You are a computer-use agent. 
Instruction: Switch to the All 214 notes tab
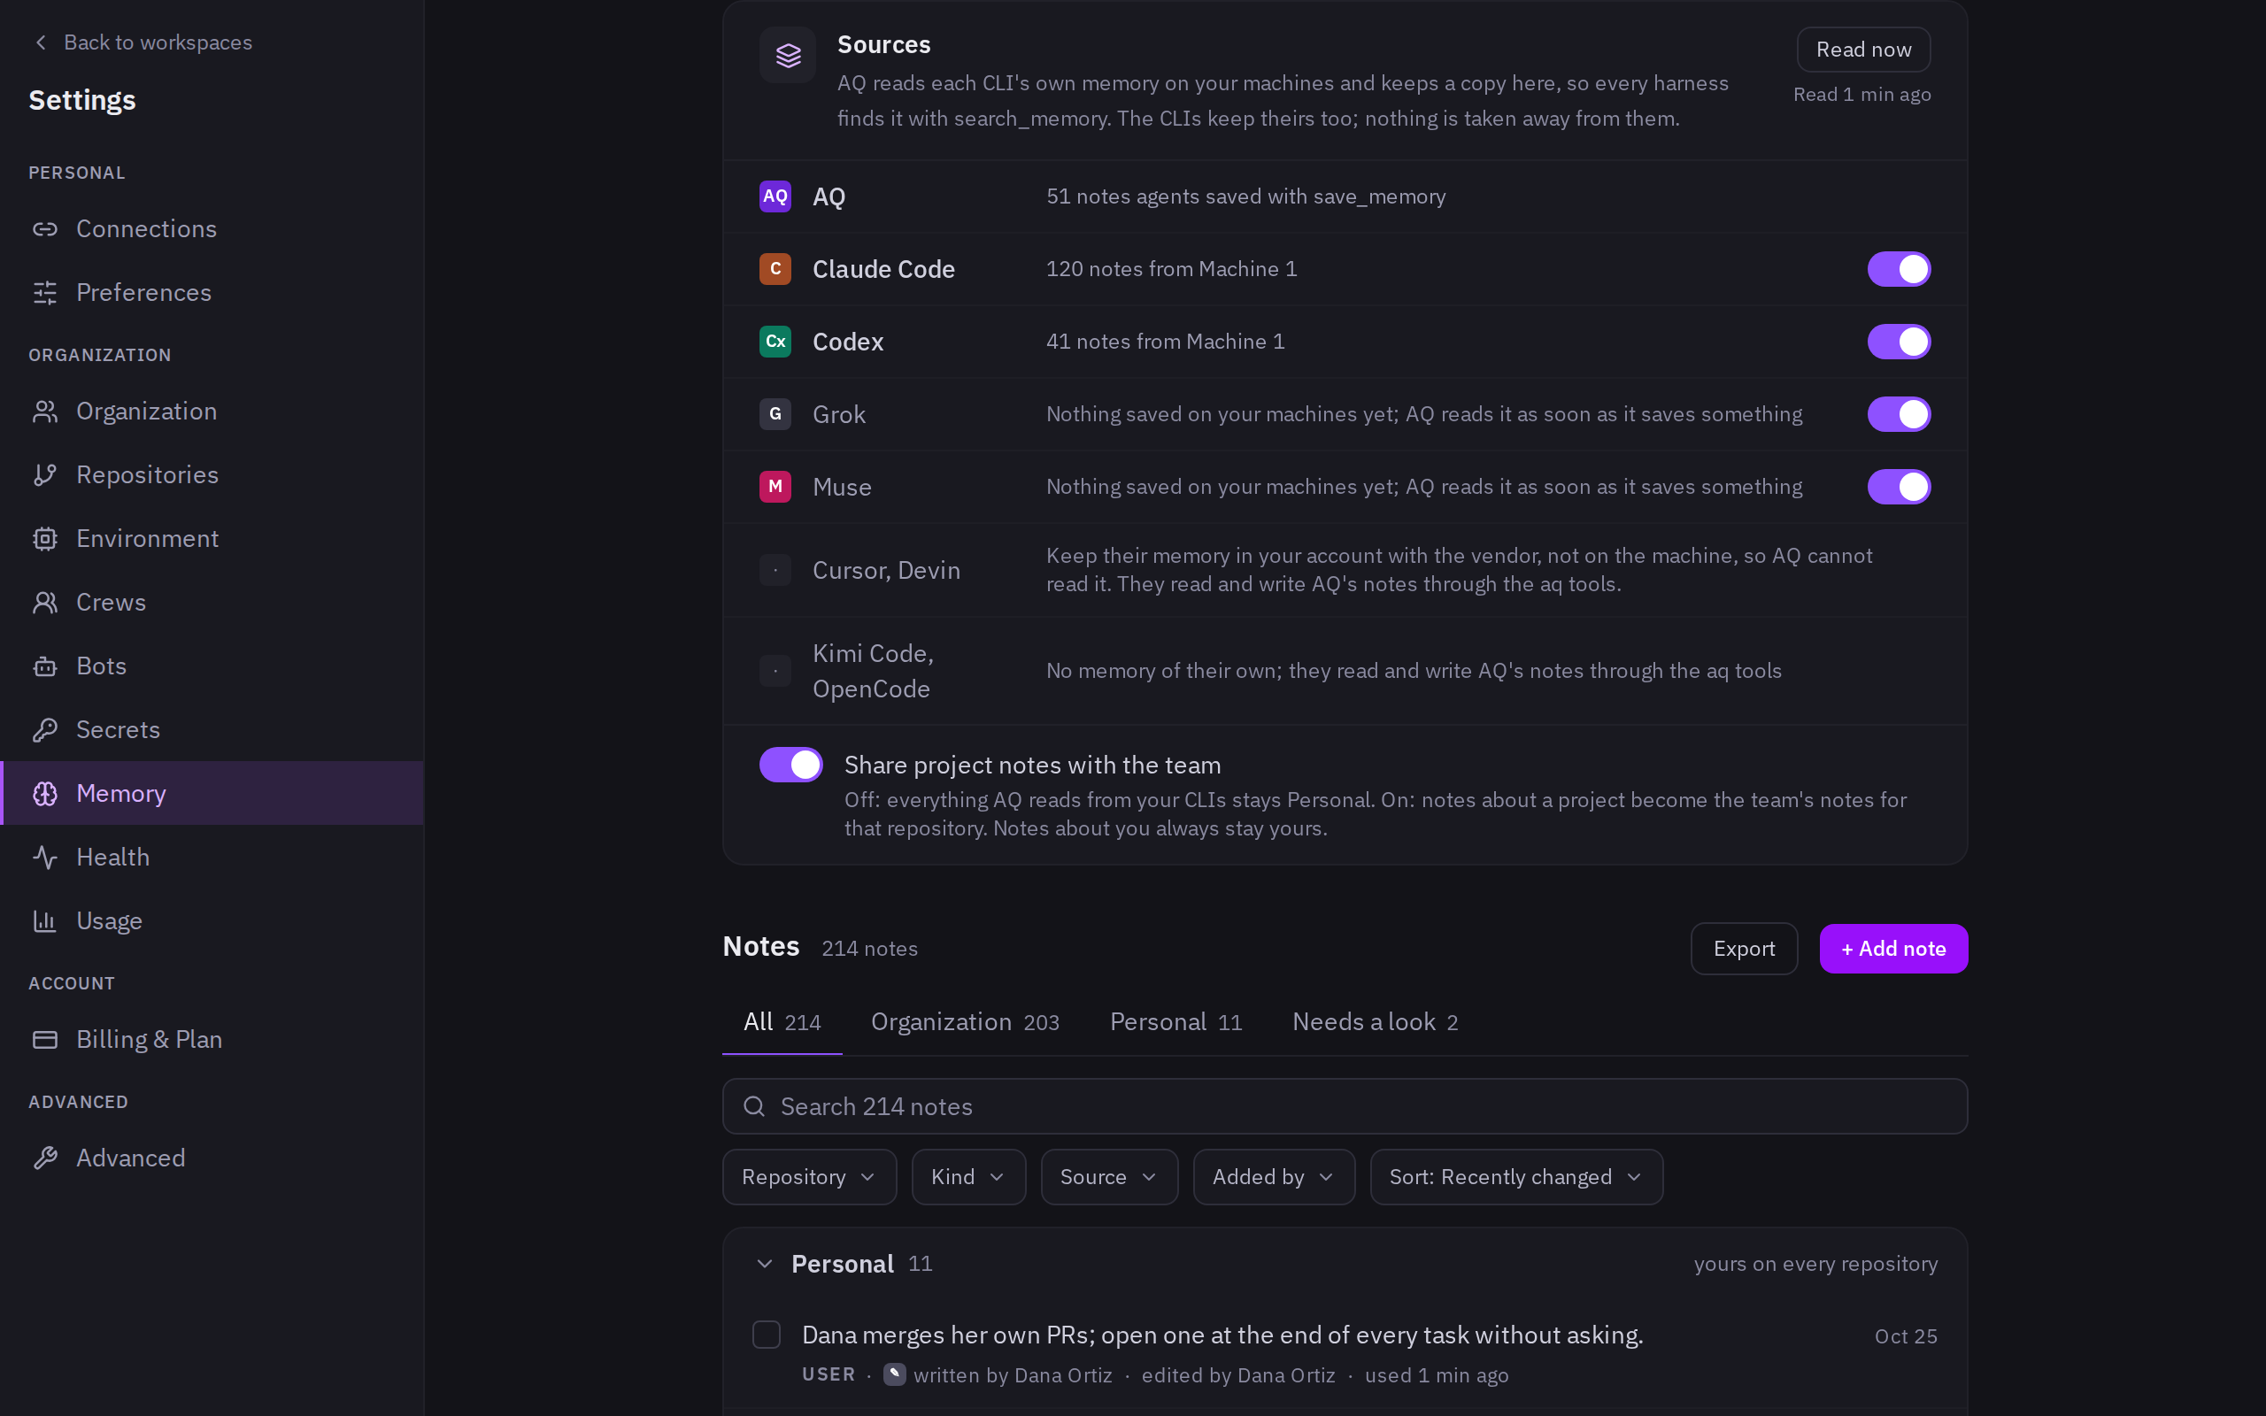pyautogui.click(x=782, y=1021)
